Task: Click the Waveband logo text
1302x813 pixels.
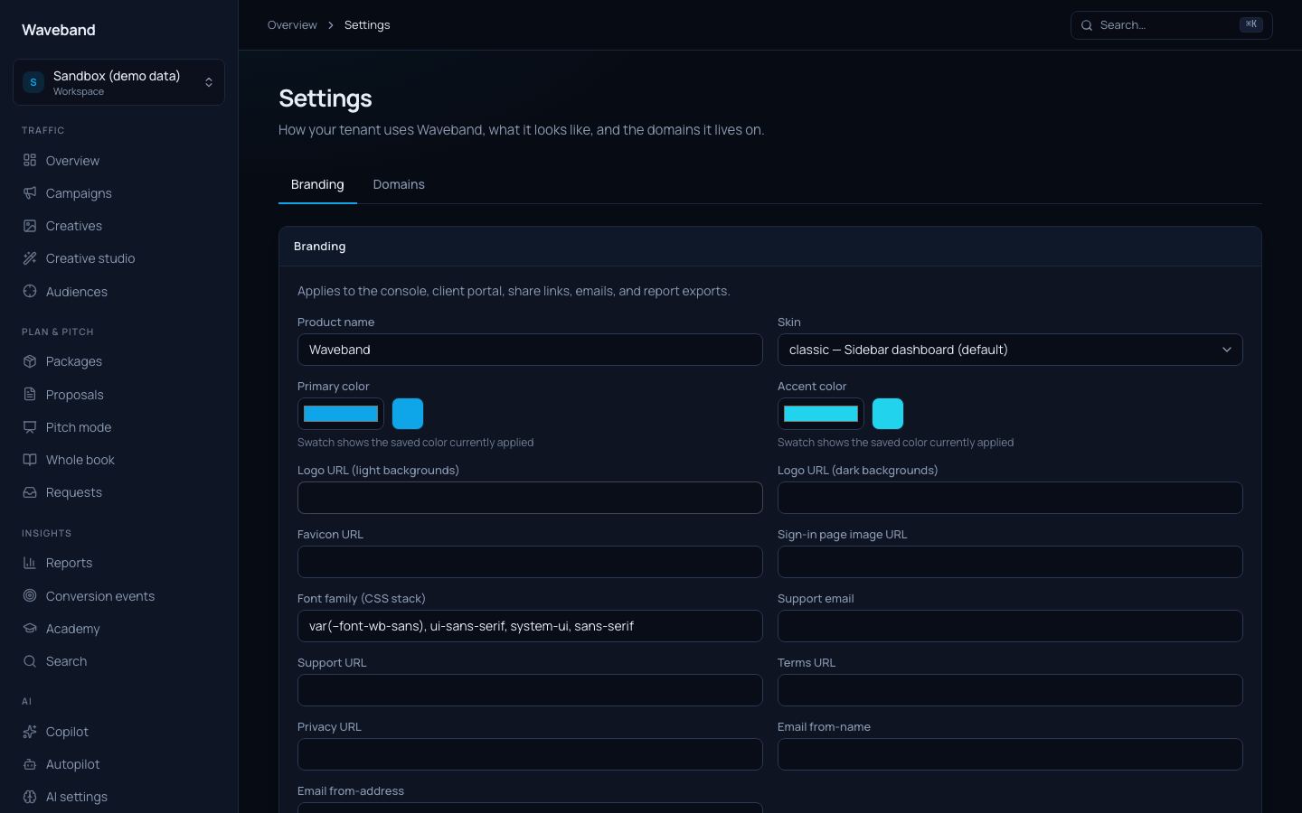Action: tap(59, 30)
